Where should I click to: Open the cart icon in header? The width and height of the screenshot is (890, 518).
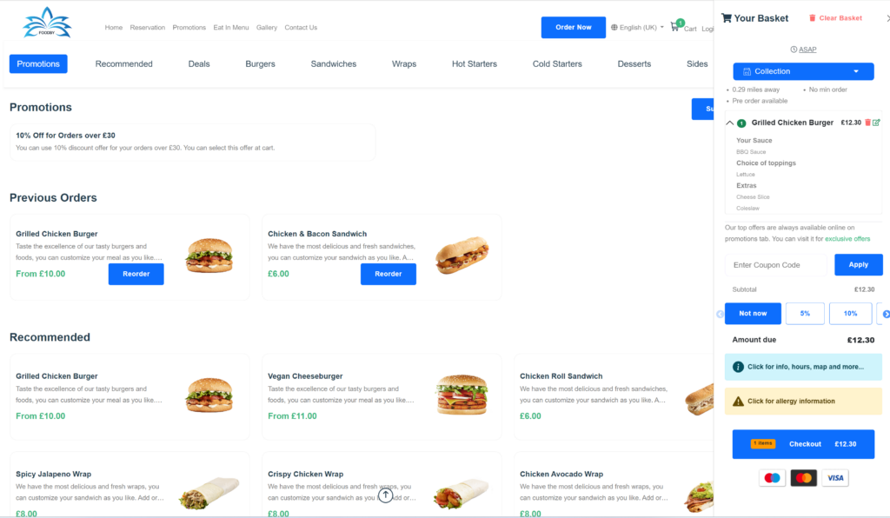pyautogui.click(x=675, y=27)
